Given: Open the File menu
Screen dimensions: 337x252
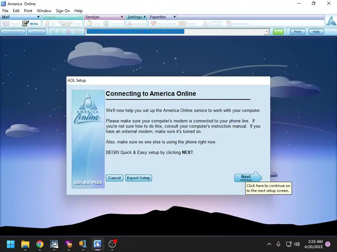Looking at the screenshot, I should [5, 11].
